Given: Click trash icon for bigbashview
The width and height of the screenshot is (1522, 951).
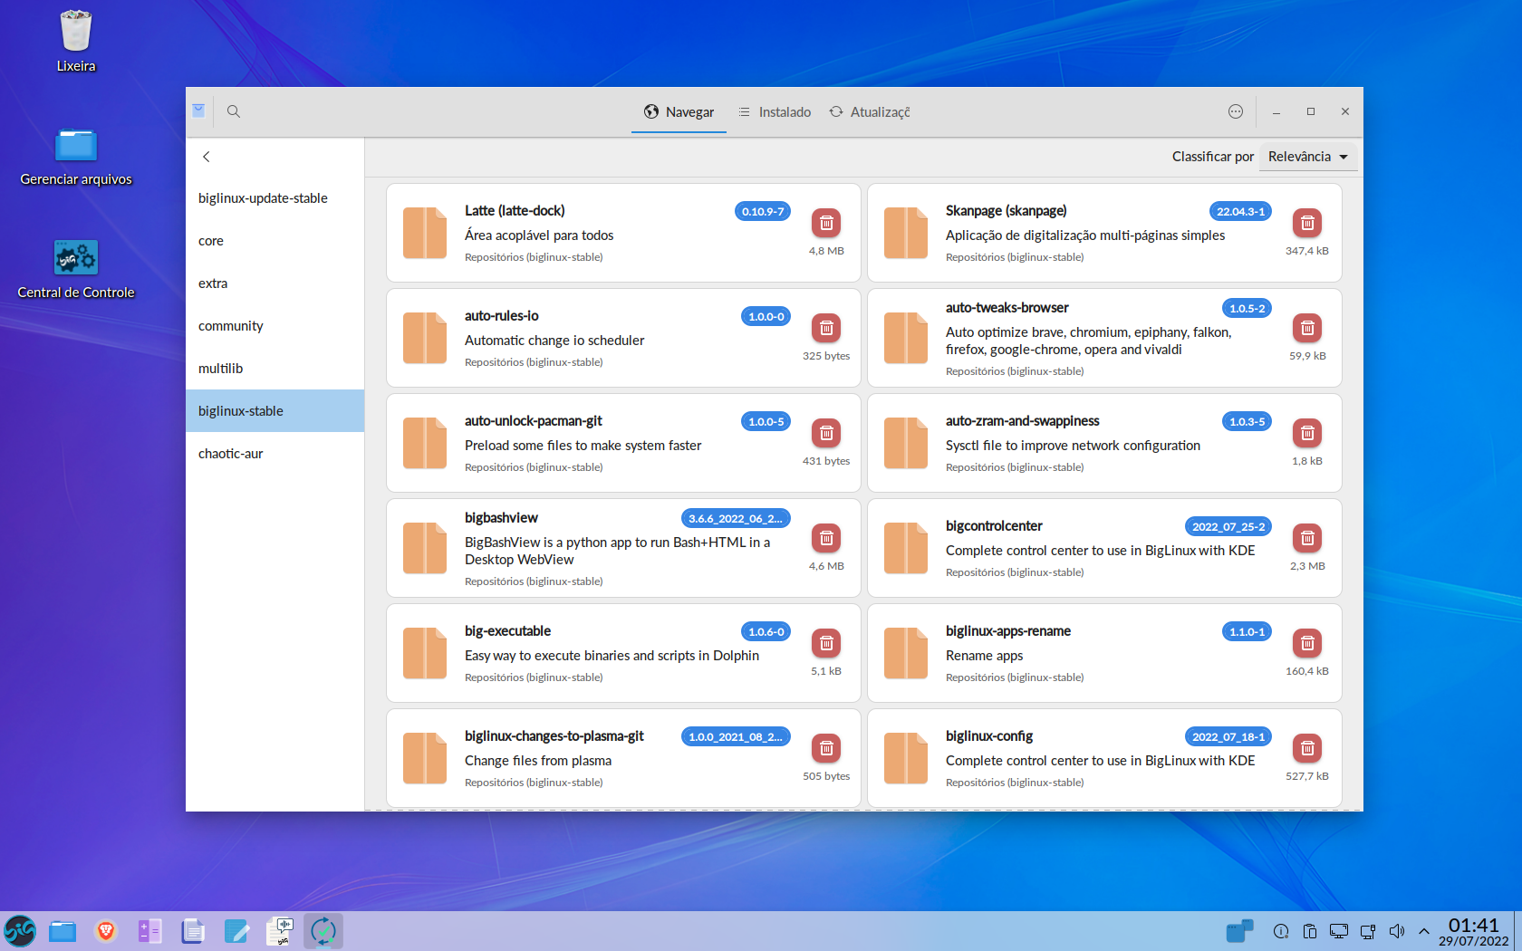Looking at the screenshot, I should click(826, 538).
